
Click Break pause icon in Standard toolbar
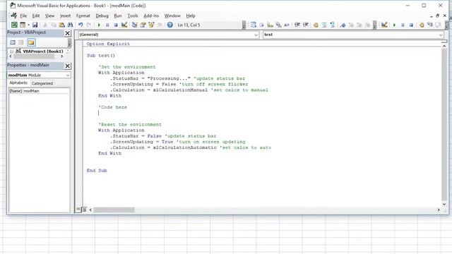pyautogui.click(x=107, y=25)
